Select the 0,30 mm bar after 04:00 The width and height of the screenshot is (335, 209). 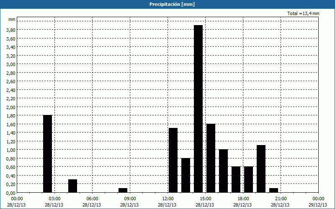pyautogui.click(x=72, y=186)
